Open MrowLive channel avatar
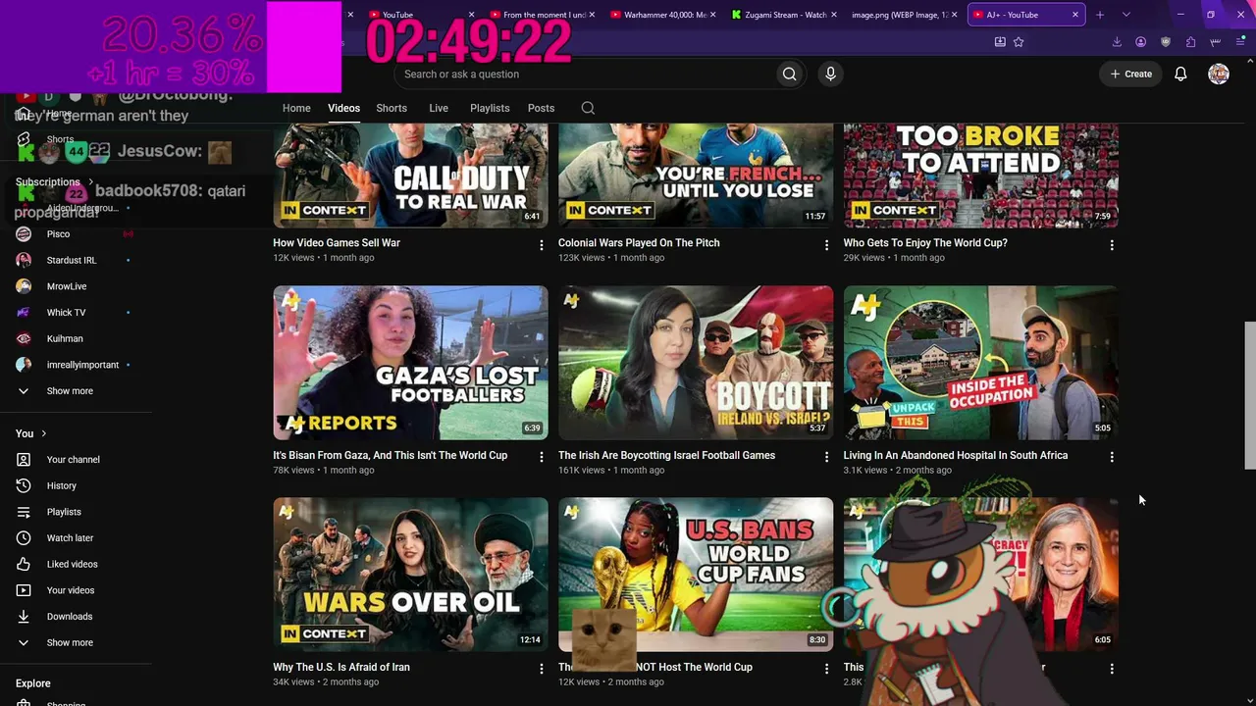 point(24,286)
